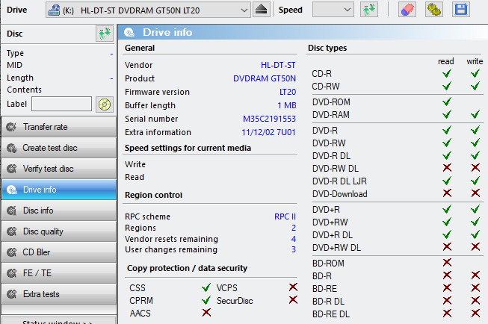Screen dimensions: 488x324
Task: Click the refresh disc icon in Disc panel
Action: pos(105,34)
